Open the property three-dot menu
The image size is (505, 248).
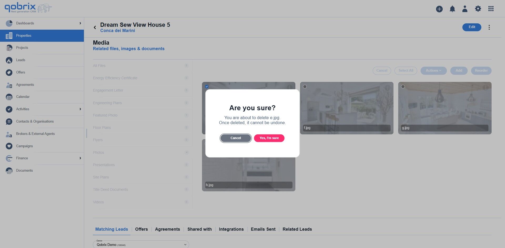489,27
